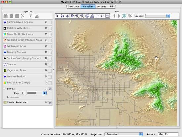Click the Precipitation (cm/yr) color icon
Viewport: 182px width, 137px height.
click(5, 83)
